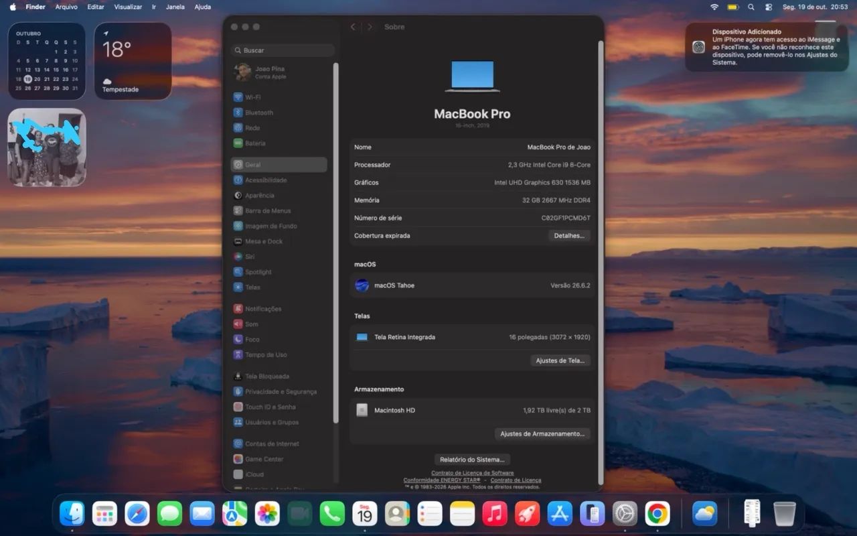
Task: Open the Conformidade ENERGY STAR link
Action: click(x=442, y=480)
